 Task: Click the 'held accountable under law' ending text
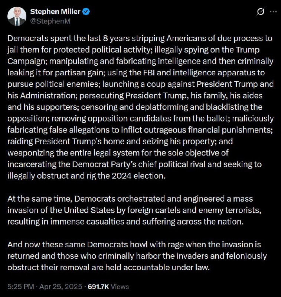tap(157, 267)
